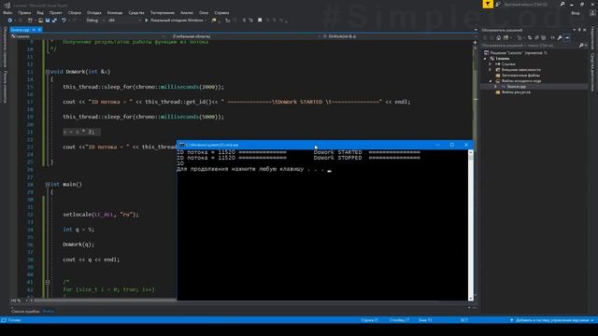Click the quick launch search field
Screen dimensions: 598x336
[530, 4]
